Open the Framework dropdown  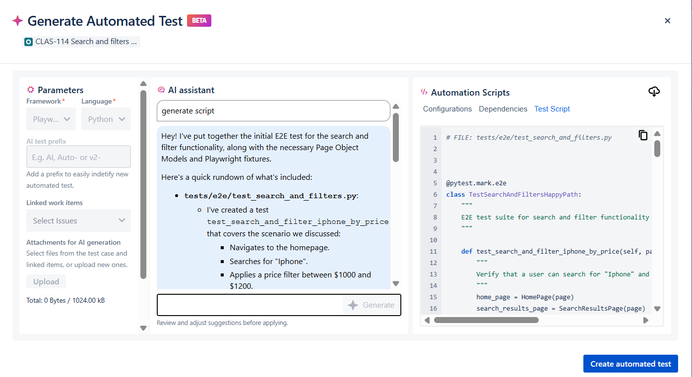51,119
